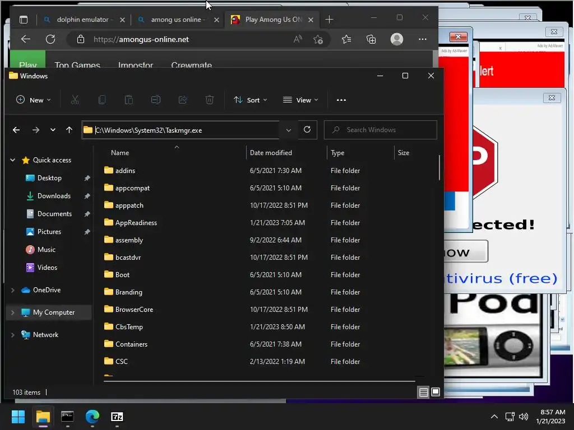
Task: Open Read aloud icon in Edge address bar
Action: (298, 39)
